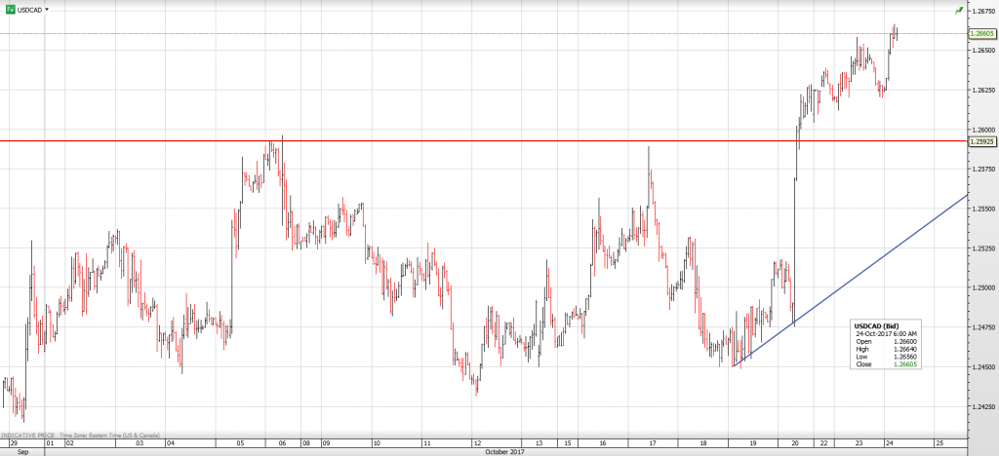Open the USDCAD symbol dropdown arrow

pyautogui.click(x=48, y=8)
